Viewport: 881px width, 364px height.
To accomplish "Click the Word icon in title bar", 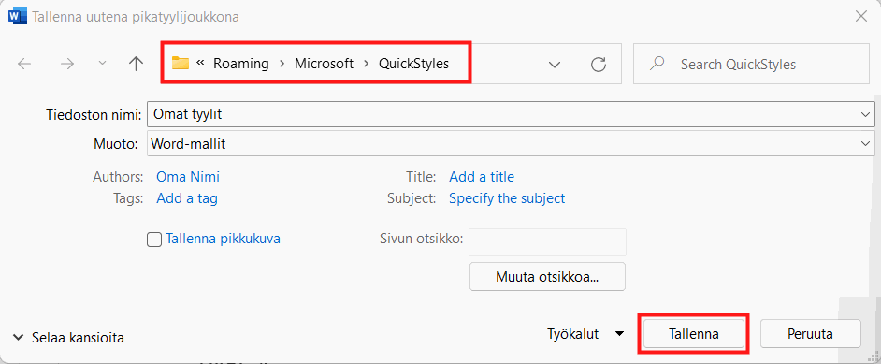I will pos(18,16).
